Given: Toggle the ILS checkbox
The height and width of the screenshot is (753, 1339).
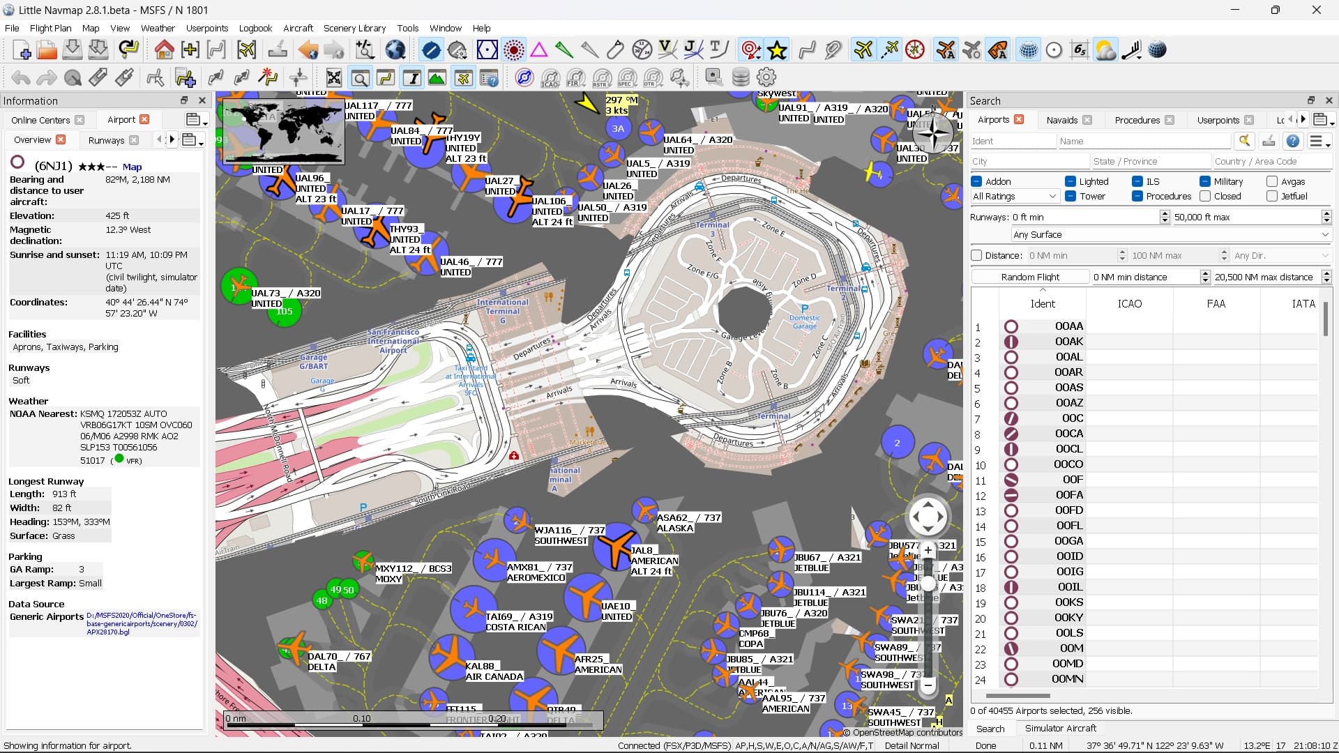Looking at the screenshot, I should [1137, 181].
